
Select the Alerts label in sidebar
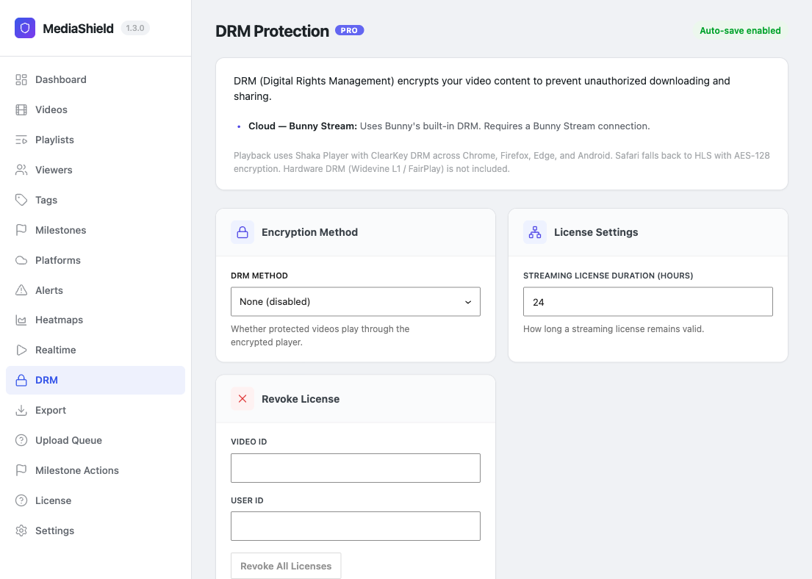pyautogui.click(x=49, y=290)
